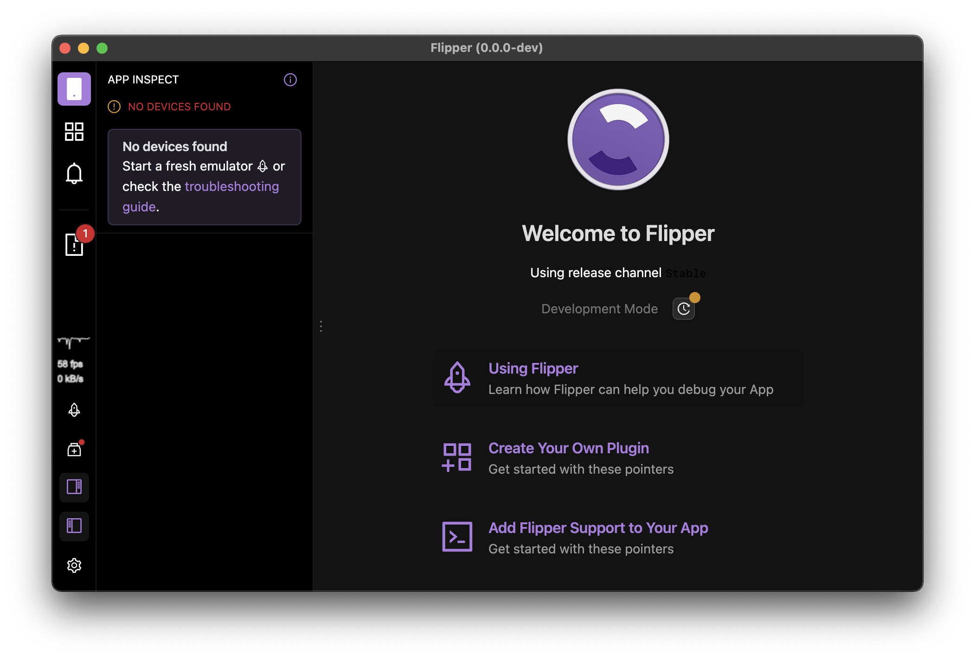Click the App Inspect info icon

290,80
